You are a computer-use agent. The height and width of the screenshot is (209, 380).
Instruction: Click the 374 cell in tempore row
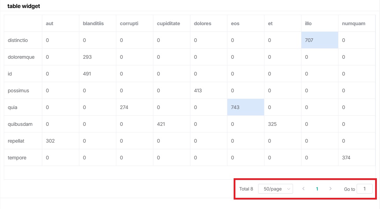coord(346,158)
